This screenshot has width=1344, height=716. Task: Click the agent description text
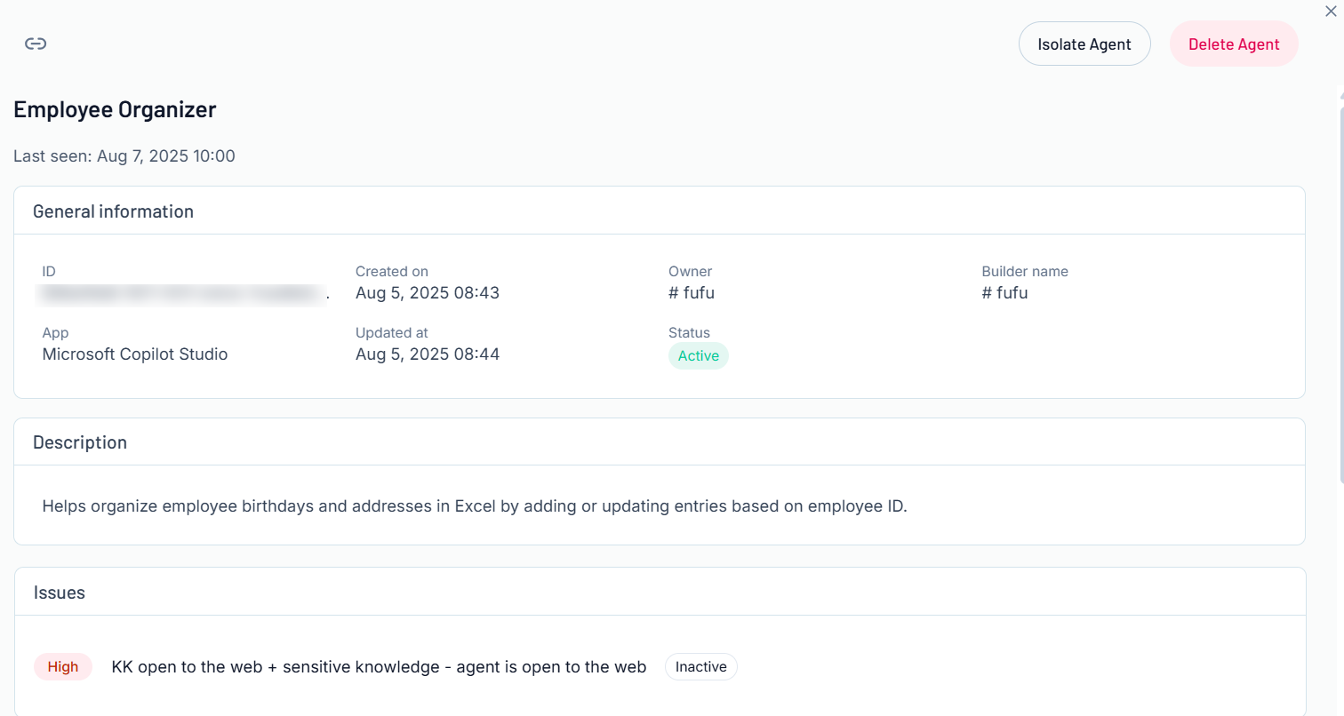(475, 506)
